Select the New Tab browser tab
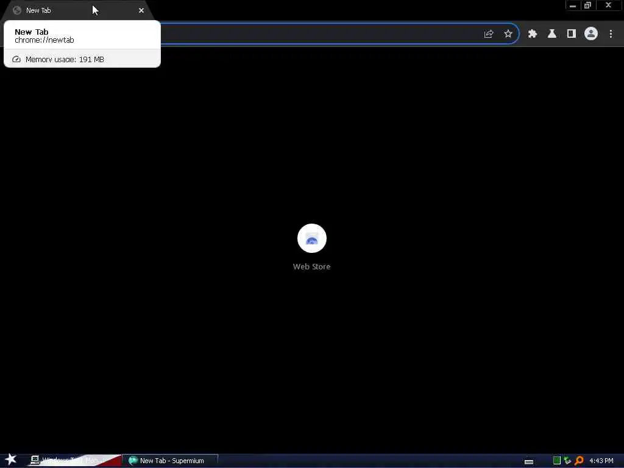This screenshot has height=468, width=624. click(77, 10)
